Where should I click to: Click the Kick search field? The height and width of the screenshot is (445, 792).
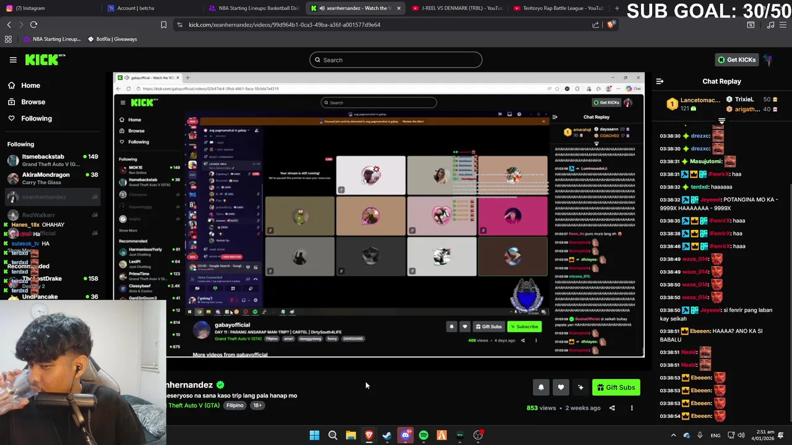pos(396,60)
